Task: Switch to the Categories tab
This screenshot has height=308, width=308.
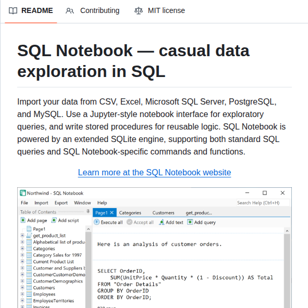Action: point(130,213)
